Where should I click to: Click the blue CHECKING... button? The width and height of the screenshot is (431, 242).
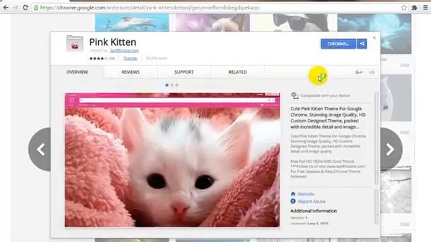coord(338,44)
